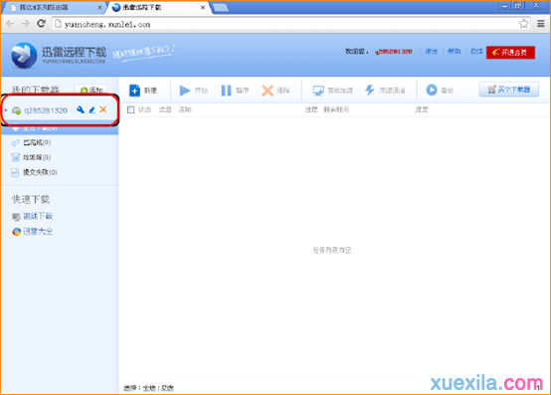Click the 我的下载器 section heading

pos(35,90)
